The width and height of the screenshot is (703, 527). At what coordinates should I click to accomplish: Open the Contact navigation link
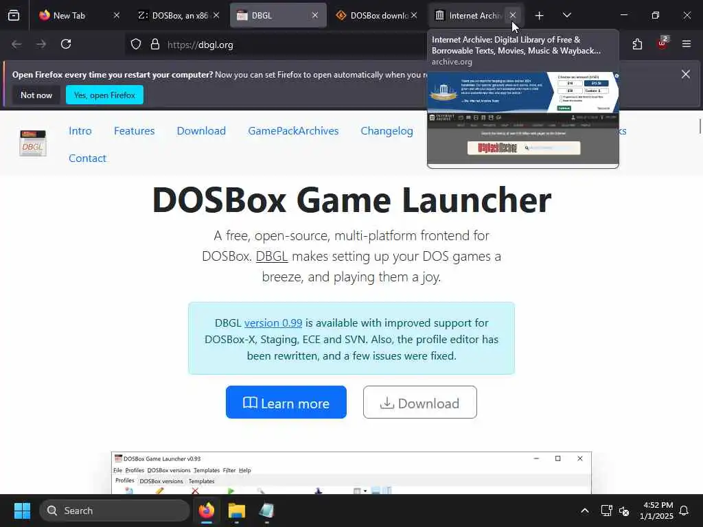[87, 159]
